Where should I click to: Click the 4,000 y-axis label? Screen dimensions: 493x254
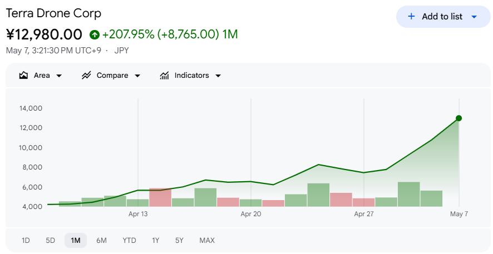pos(32,207)
